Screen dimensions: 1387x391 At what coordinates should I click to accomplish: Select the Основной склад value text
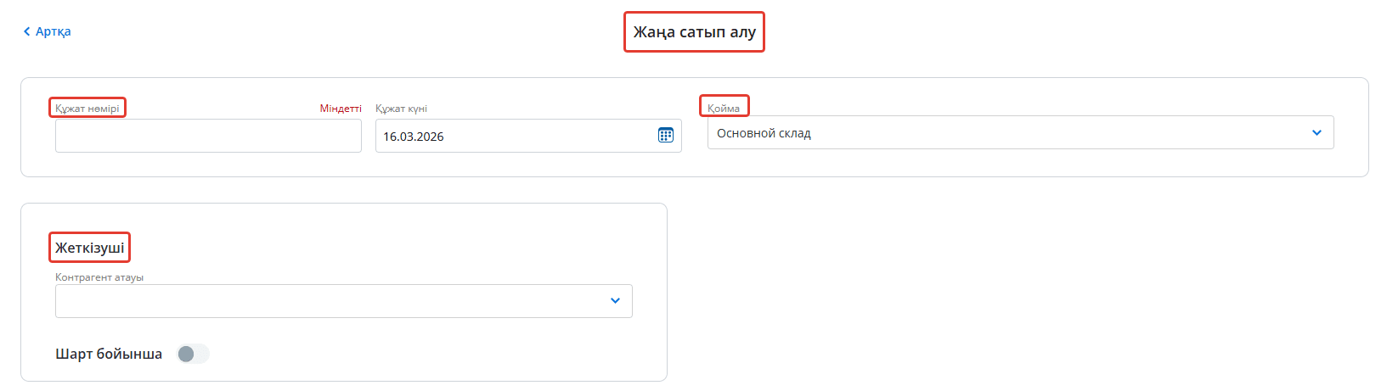(x=764, y=133)
